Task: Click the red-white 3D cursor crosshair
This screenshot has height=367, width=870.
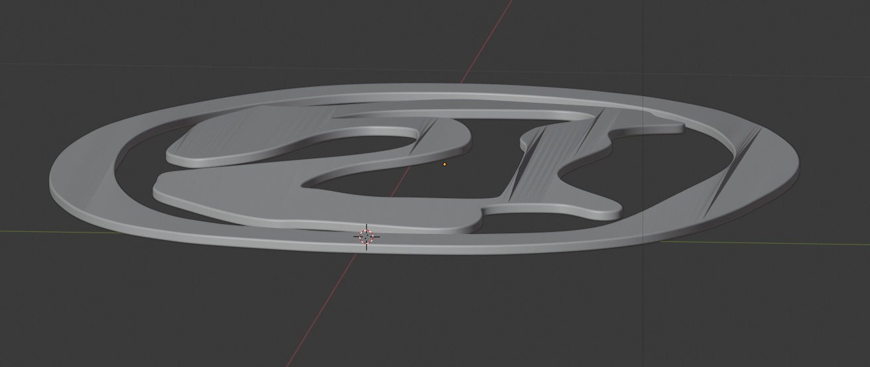Action: click(x=366, y=236)
